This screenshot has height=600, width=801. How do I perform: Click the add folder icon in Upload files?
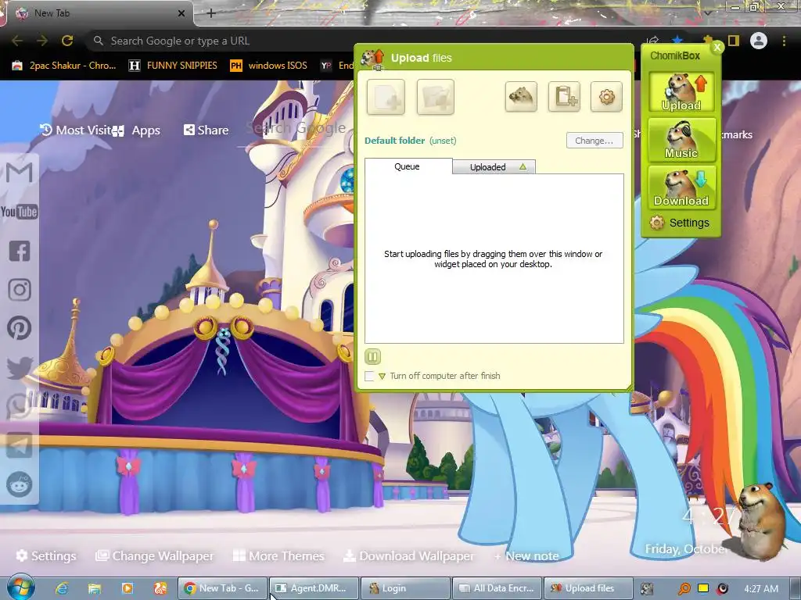pos(435,96)
